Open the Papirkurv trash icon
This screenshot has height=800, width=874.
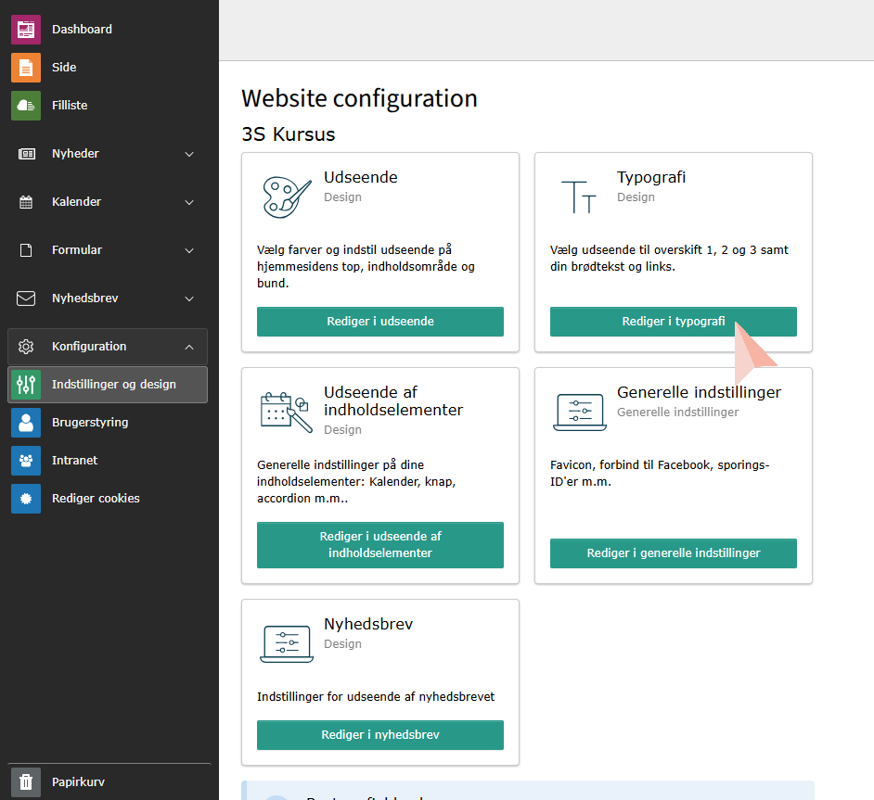click(x=26, y=782)
